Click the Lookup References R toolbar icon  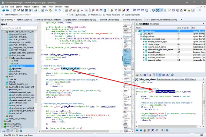(x=128, y=10)
